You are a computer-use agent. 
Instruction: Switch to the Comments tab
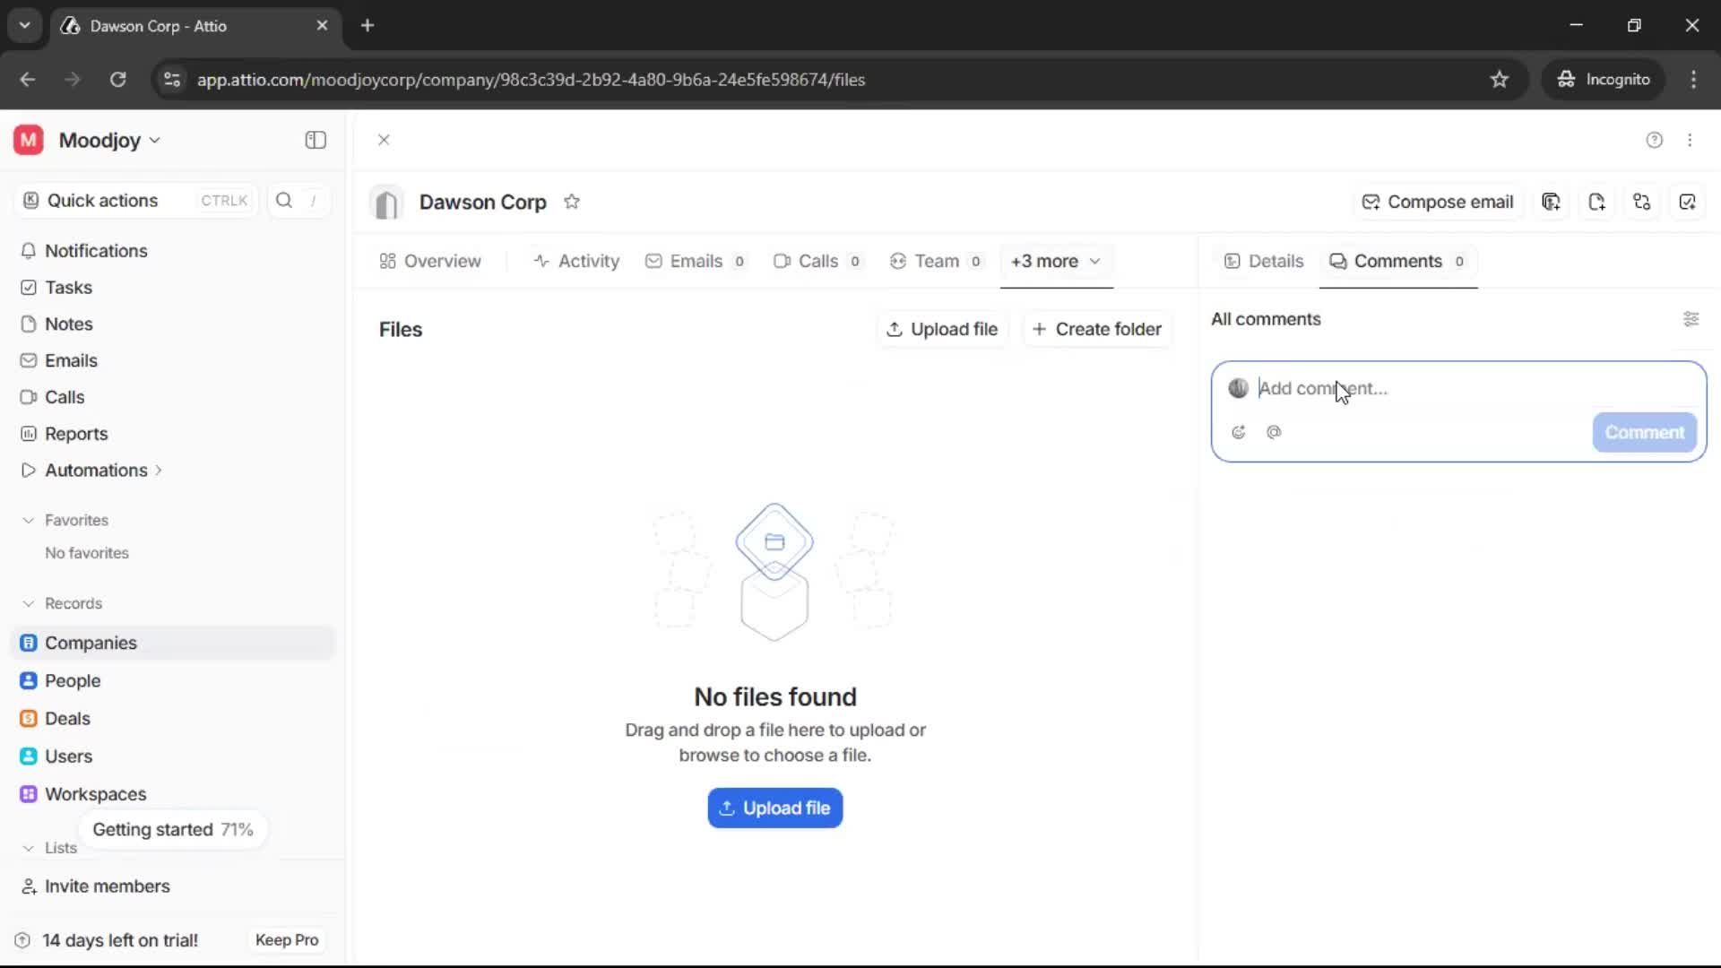1398,262
